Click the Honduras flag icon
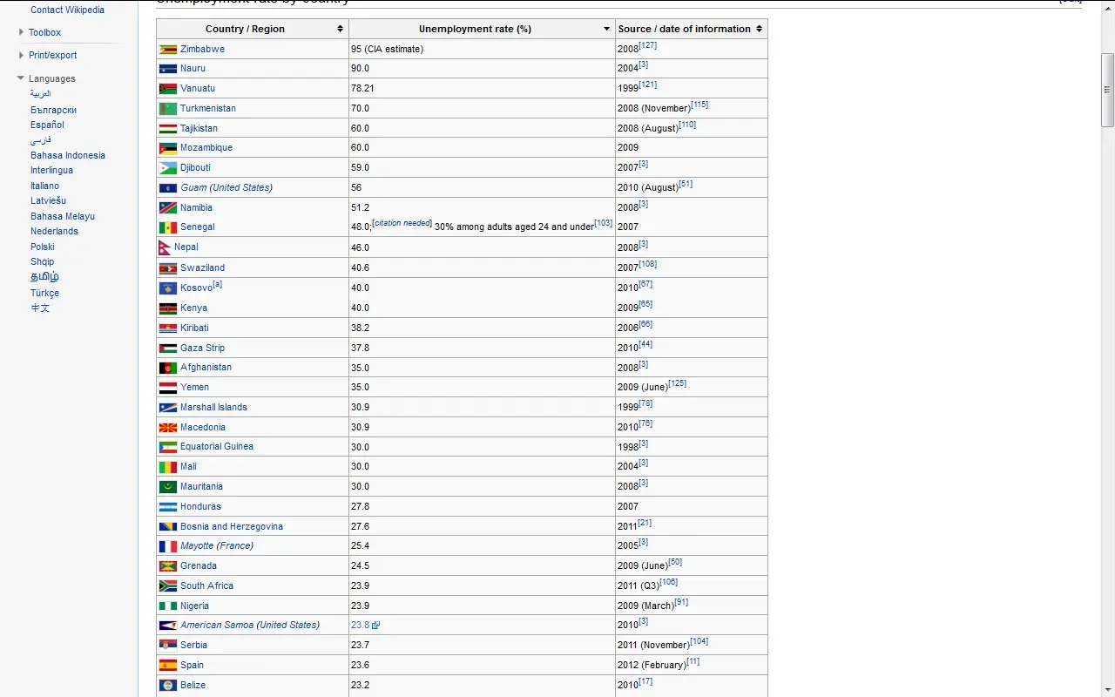 [168, 506]
